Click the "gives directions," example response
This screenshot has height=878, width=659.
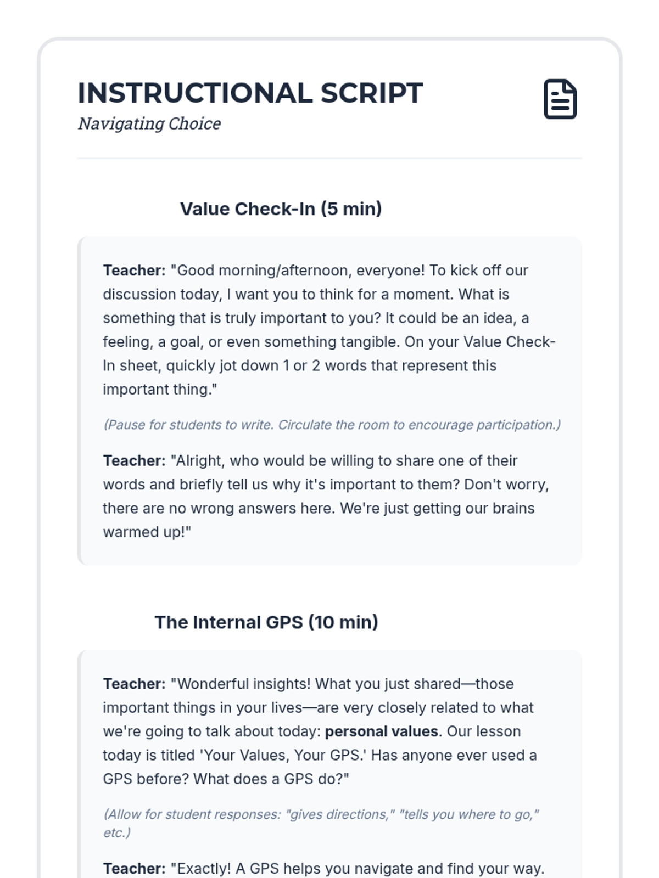point(340,814)
